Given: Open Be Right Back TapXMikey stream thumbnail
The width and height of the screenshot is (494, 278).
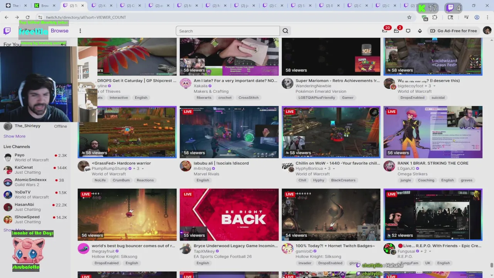Looking at the screenshot, I should click(229, 215).
